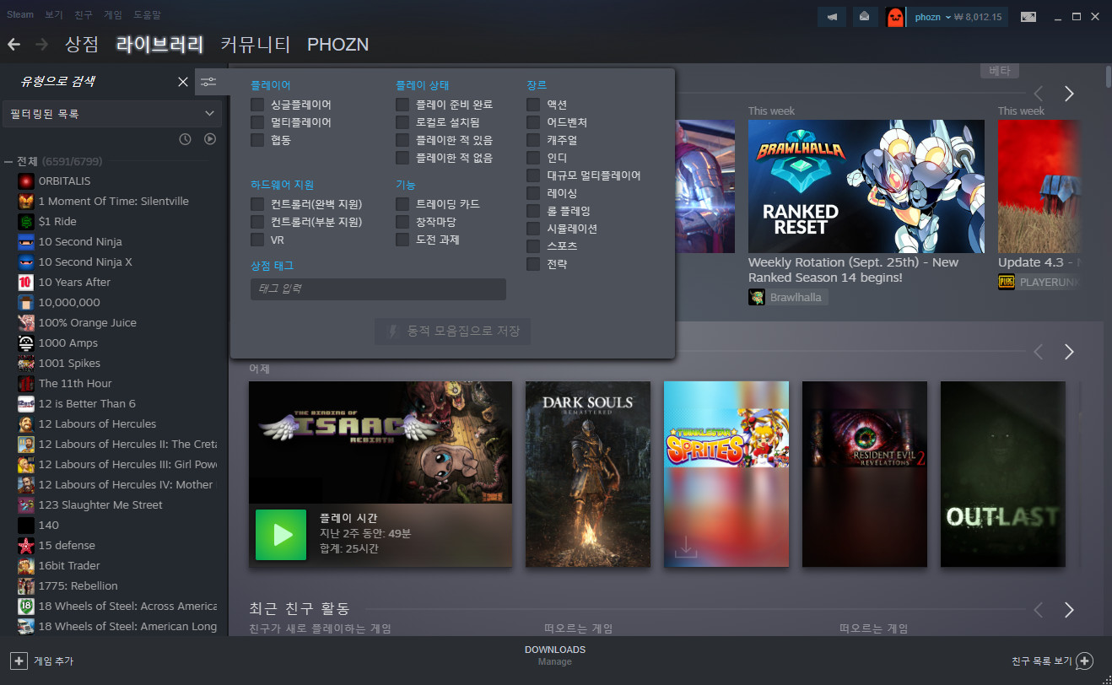Tick the 트레이딩 카드 feature
The image size is (1112, 685).
(x=402, y=204)
